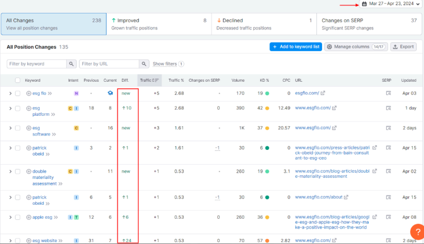Select the apple esg row checkbox
424x244 pixels.
[x=18, y=218]
